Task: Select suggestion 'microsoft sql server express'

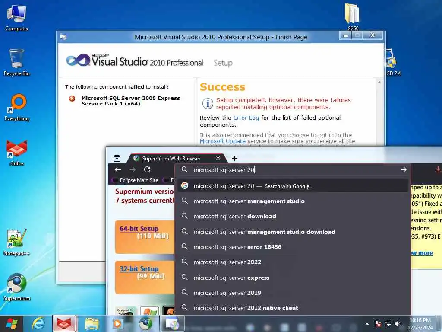Action: (293, 278)
